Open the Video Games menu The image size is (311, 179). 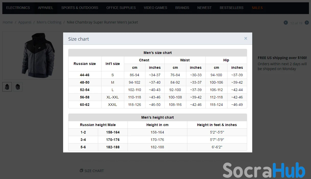[x=155, y=8]
